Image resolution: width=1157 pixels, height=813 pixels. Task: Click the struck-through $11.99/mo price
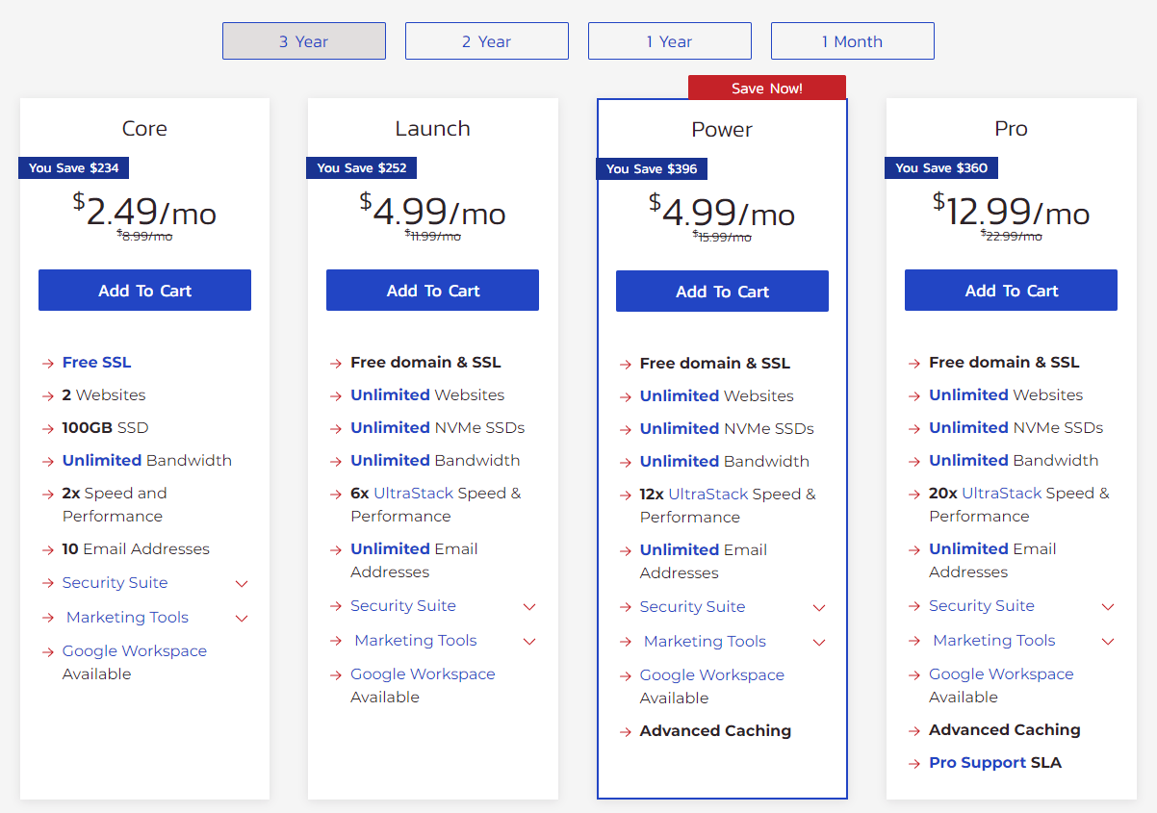[x=432, y=236]
